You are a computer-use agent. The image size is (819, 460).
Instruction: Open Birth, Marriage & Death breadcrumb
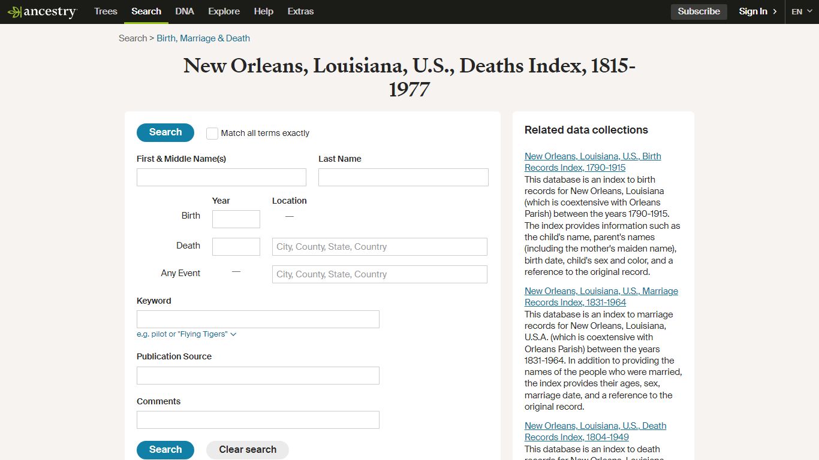coord(203,38)
